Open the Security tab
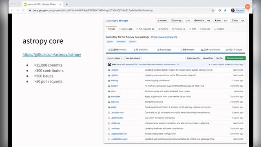This screenshot has height=147, width=261. [x=205, y=29]
